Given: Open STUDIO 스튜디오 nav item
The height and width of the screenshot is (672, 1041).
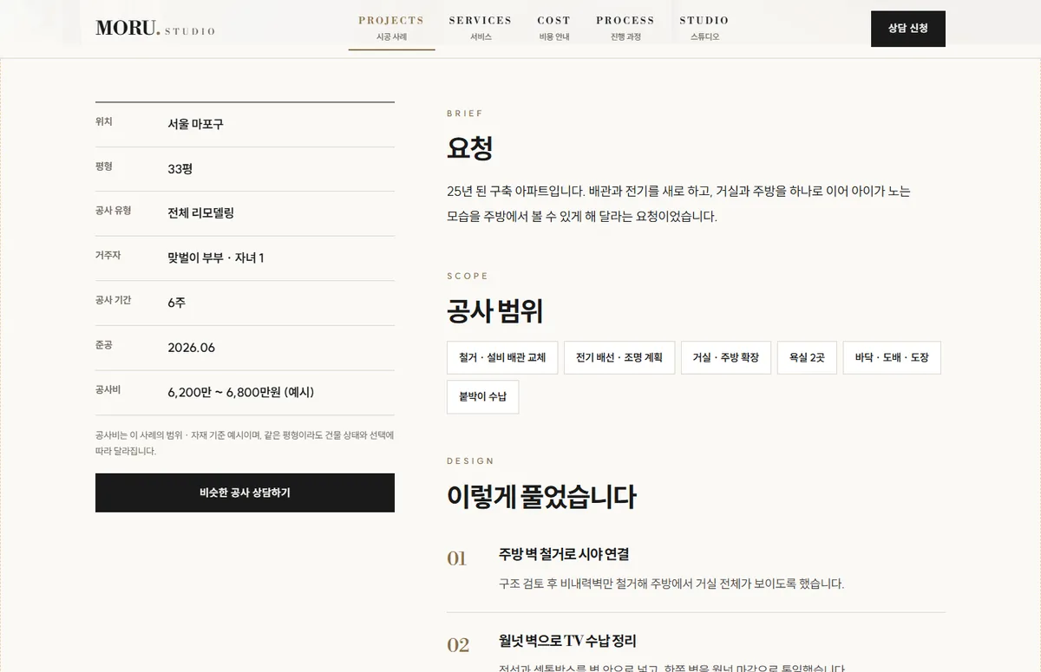Looking at the screenshot, I should 704,28.
